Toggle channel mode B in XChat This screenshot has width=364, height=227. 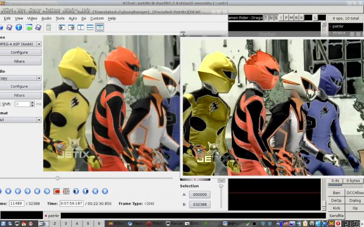(x=296, y=18)
